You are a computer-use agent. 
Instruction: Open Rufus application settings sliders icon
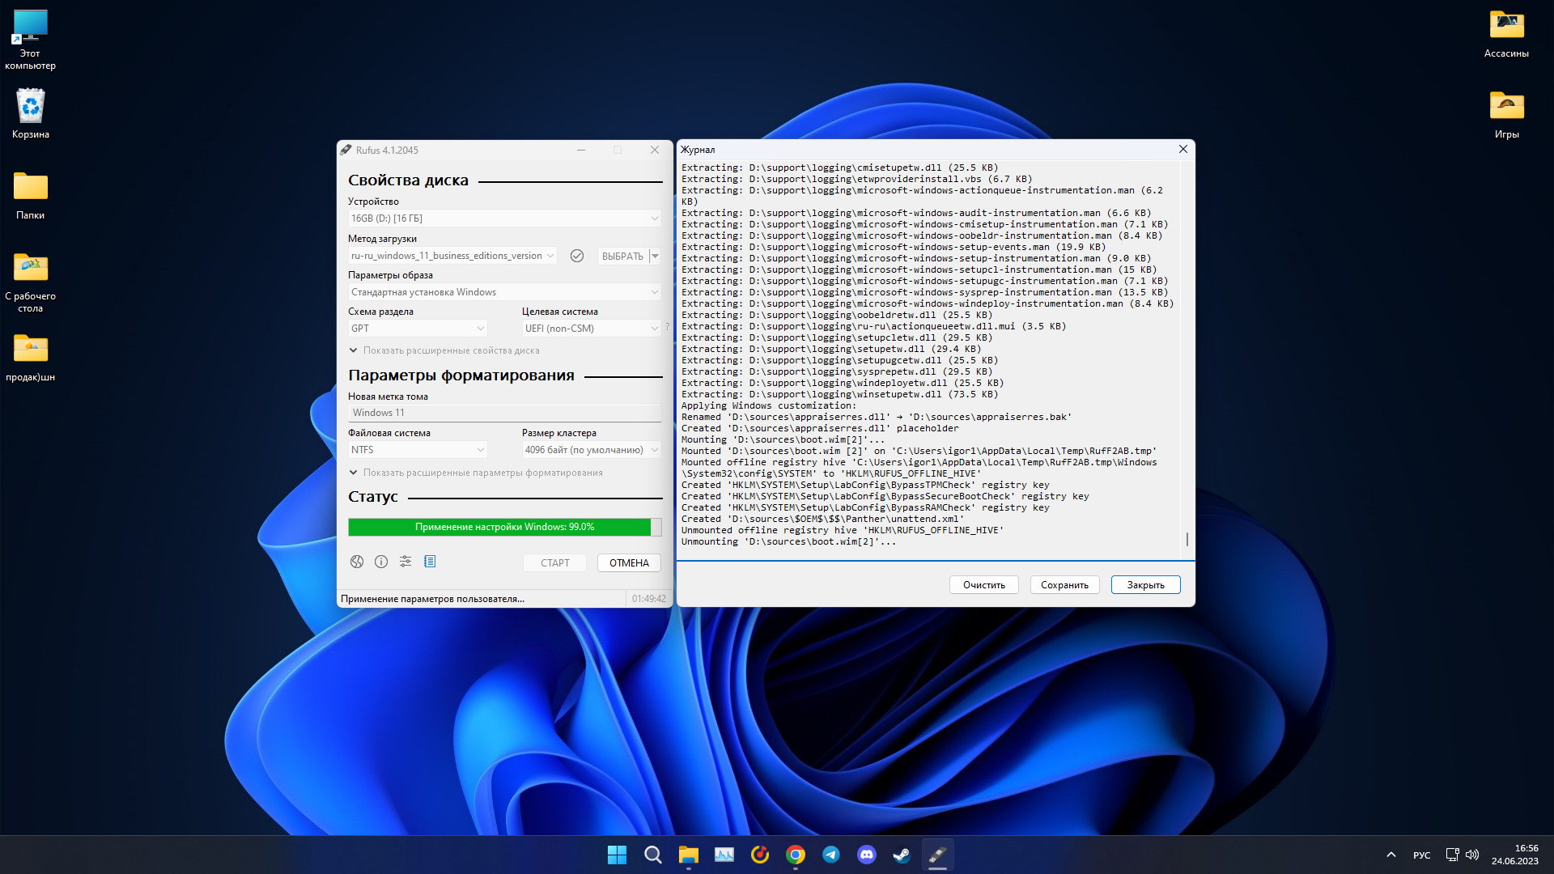(405, 562)
